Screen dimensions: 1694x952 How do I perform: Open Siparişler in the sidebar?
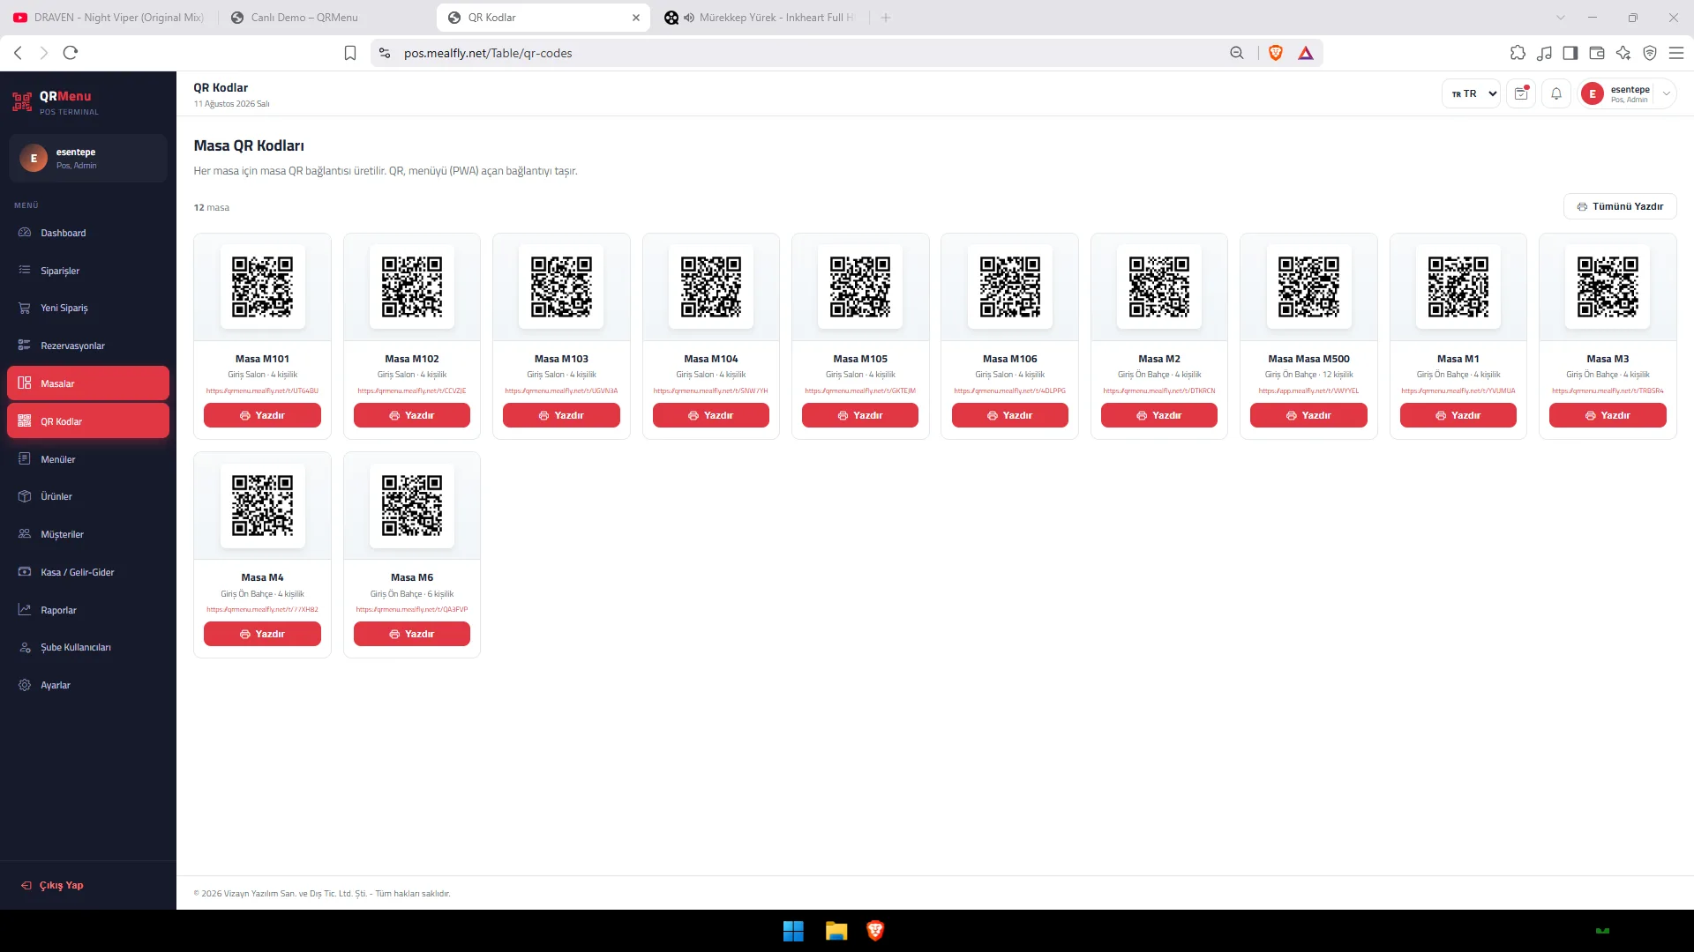[x=88, y=271]
